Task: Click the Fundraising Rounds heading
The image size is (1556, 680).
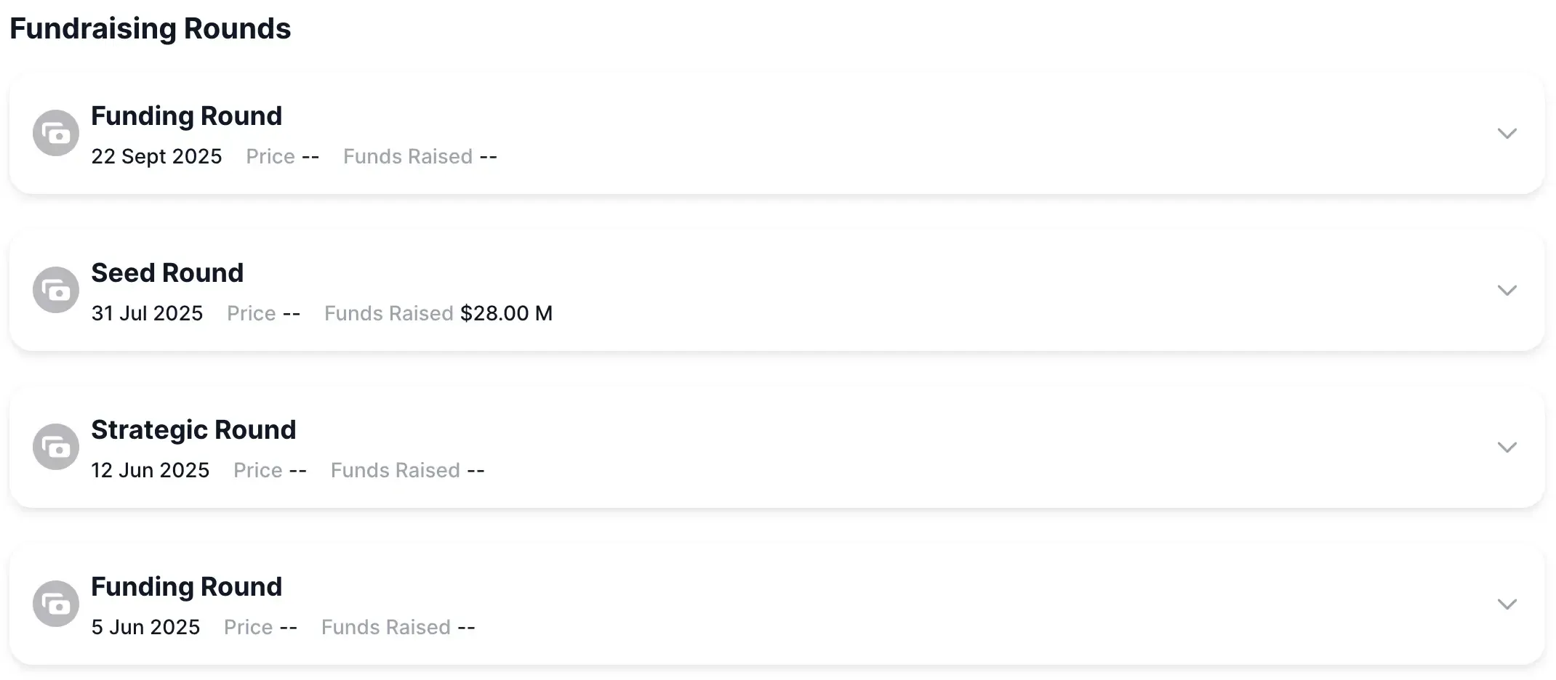Action: [150, 29]
